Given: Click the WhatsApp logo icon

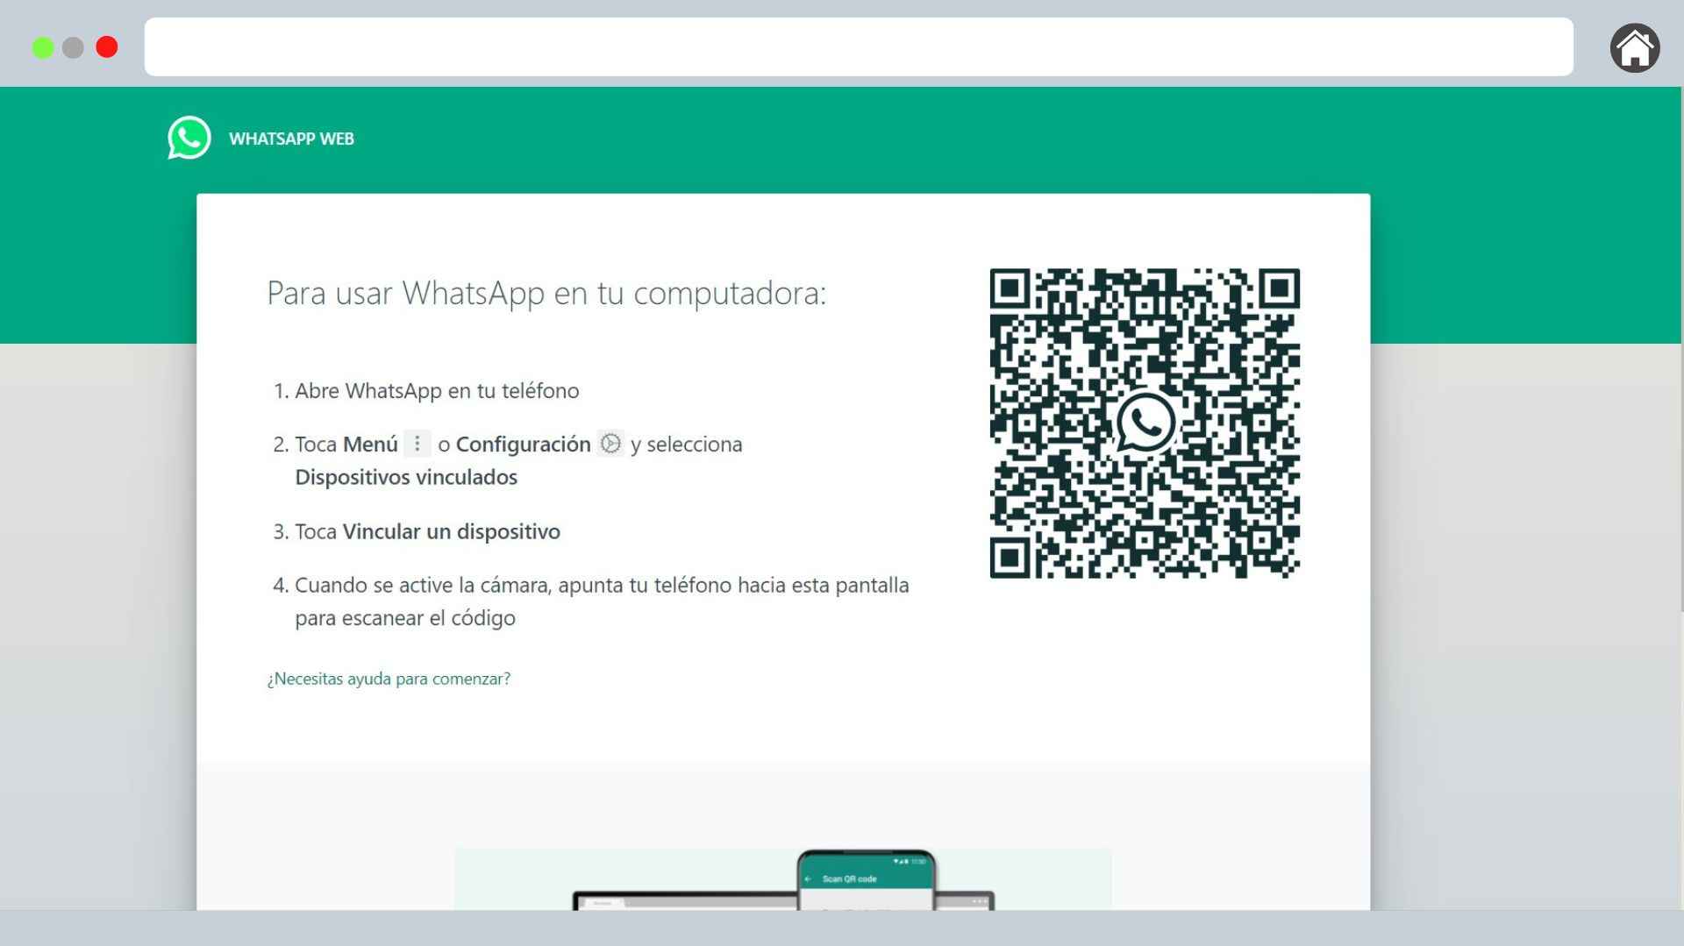Looking at the screenshot, I should [x=189, y=137].
